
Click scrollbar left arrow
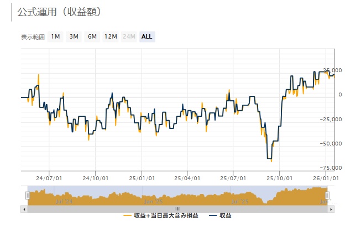click(24, 209)
